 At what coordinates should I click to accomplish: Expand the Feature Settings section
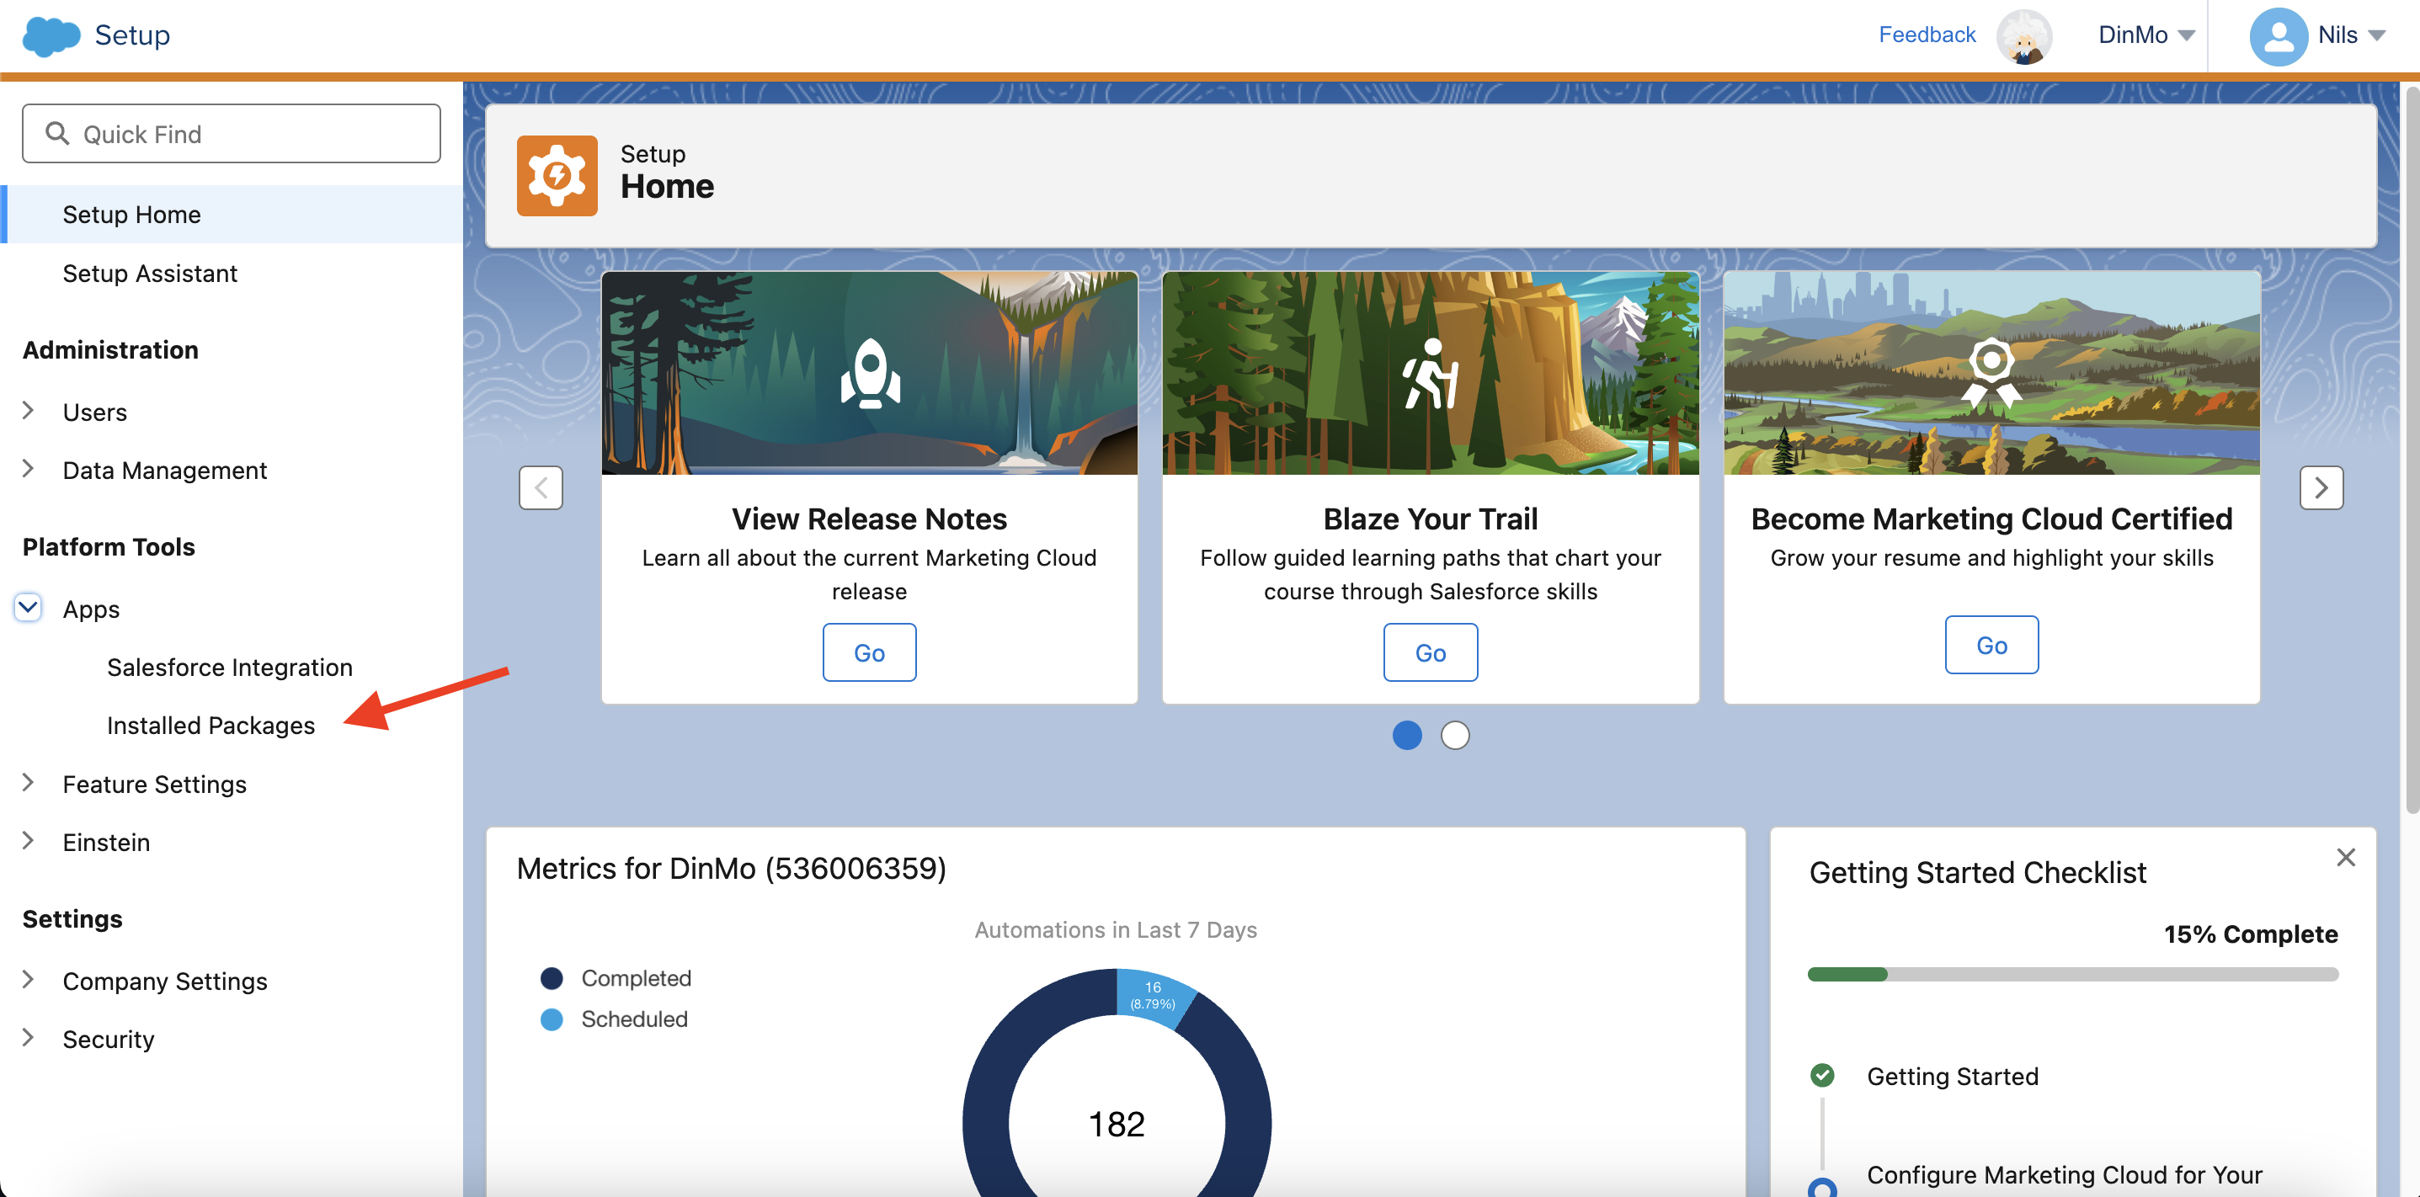pyautogui.click(x=28, y=783)
